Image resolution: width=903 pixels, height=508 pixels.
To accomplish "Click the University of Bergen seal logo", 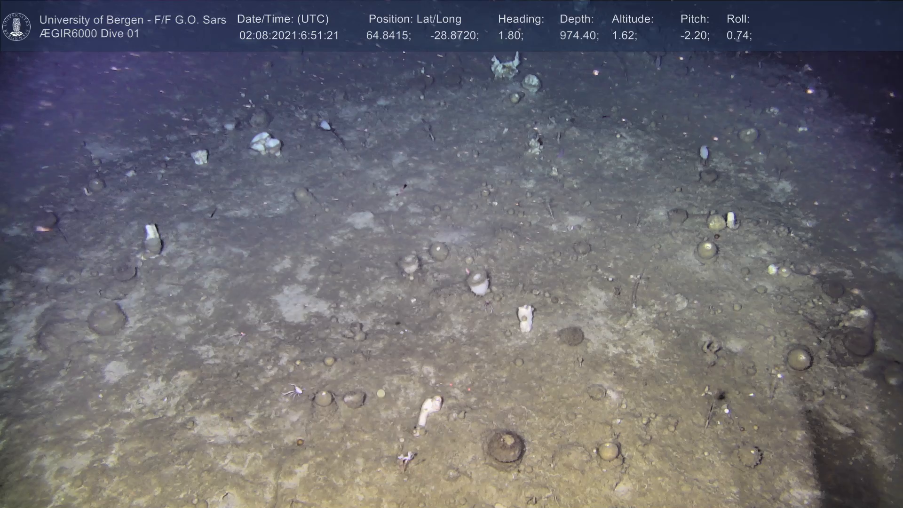I will (x=16, y=26).
